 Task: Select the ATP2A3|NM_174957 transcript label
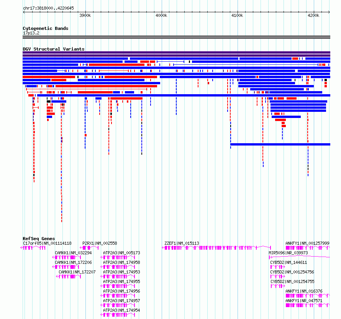pos(121,301)
